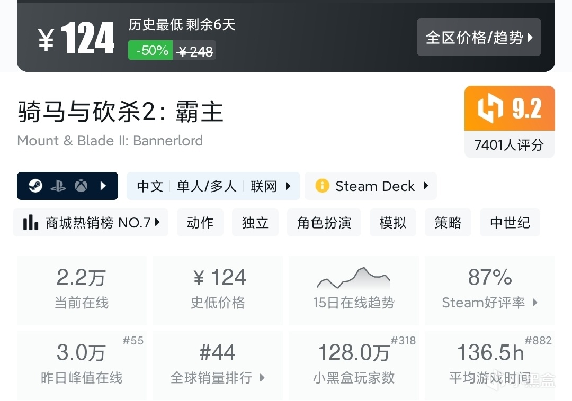The height and width of the screenshot is (401, 572).
Task: Select the 角色扮演 genre tag
Action: 324,223
